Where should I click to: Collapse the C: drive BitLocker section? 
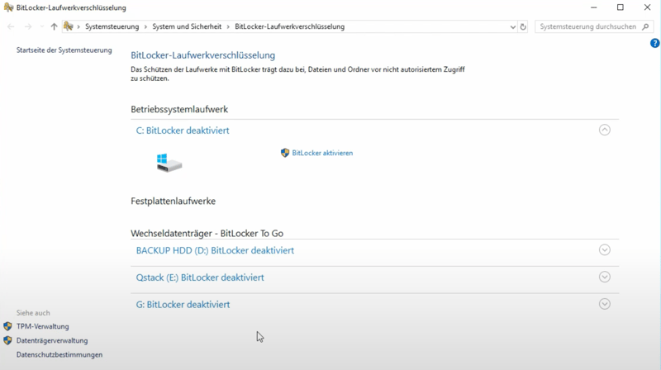pyautogui.click(x=605, y=130)
